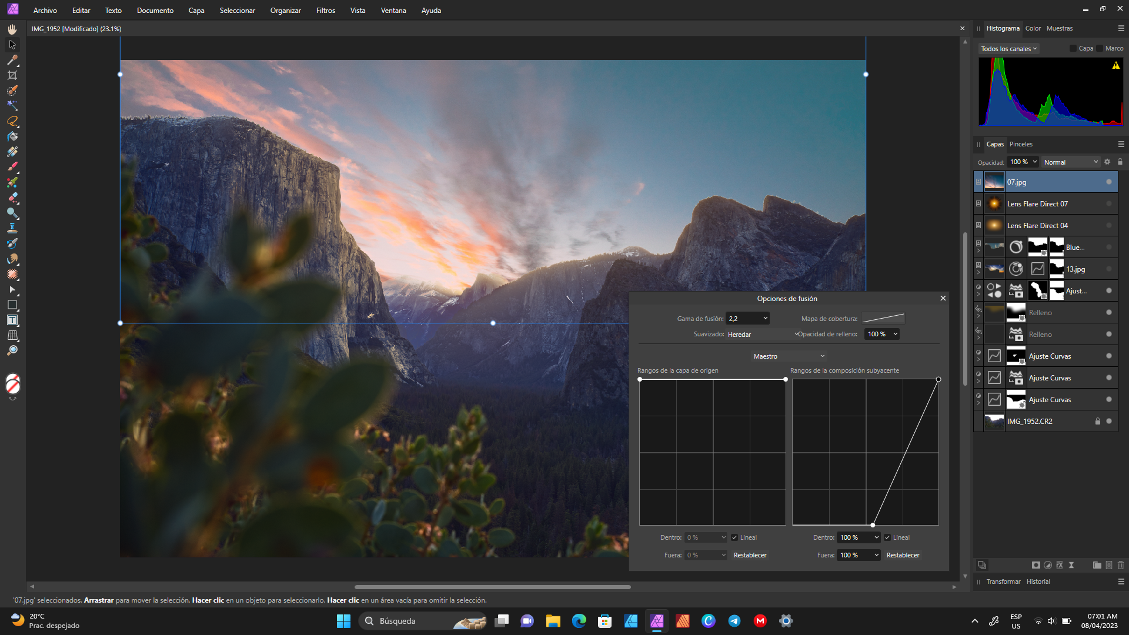Select the Lens Flare Direct 07 layer

point(1037,204)
